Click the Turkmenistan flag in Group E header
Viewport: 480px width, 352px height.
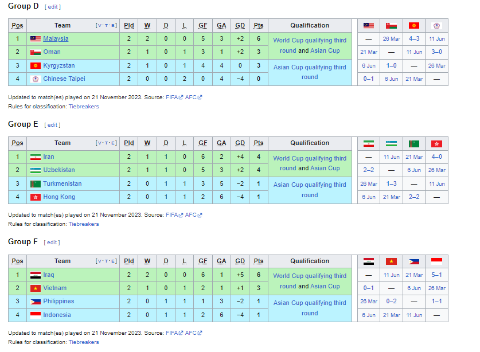(414, 143)
